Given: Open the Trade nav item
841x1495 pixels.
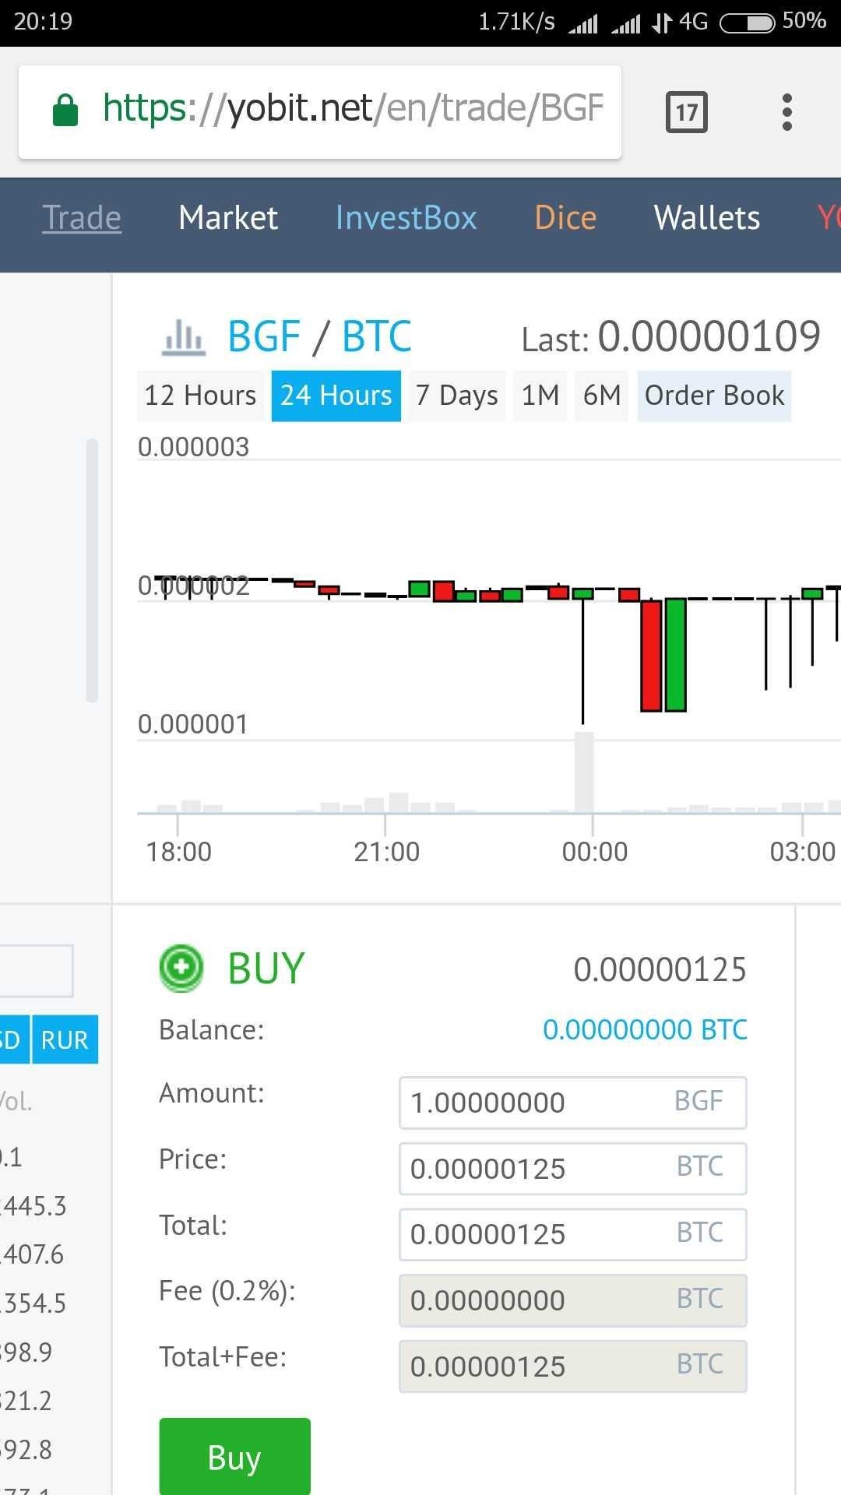Looking at the screenshot, I should point(82,217).
